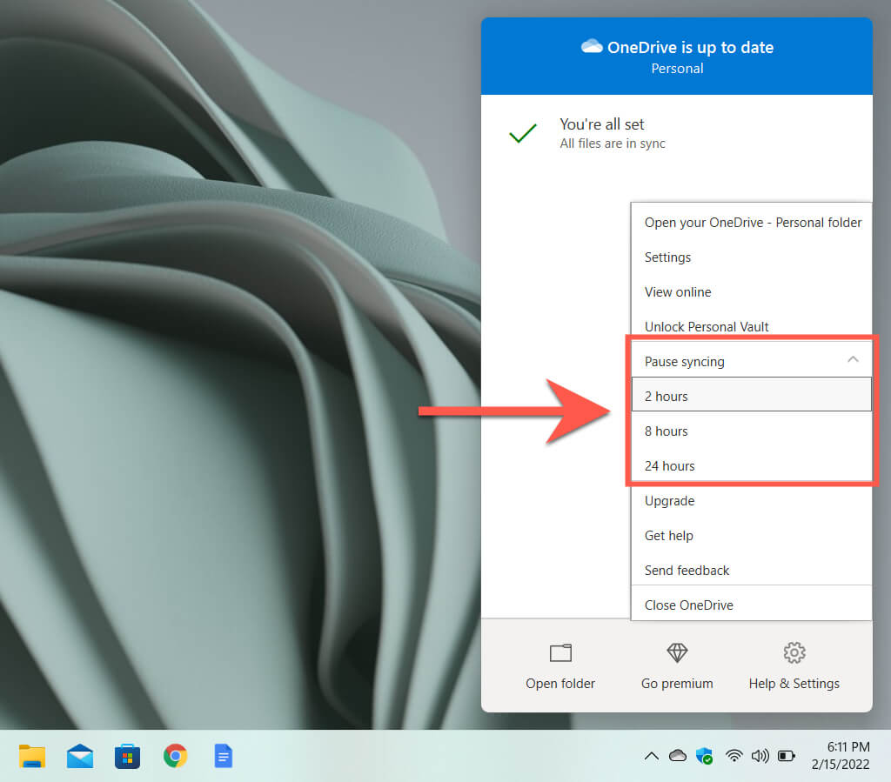The image size is (891, 782).
Task: Choose View online menu entry
Action: click(x=751, y=292)
